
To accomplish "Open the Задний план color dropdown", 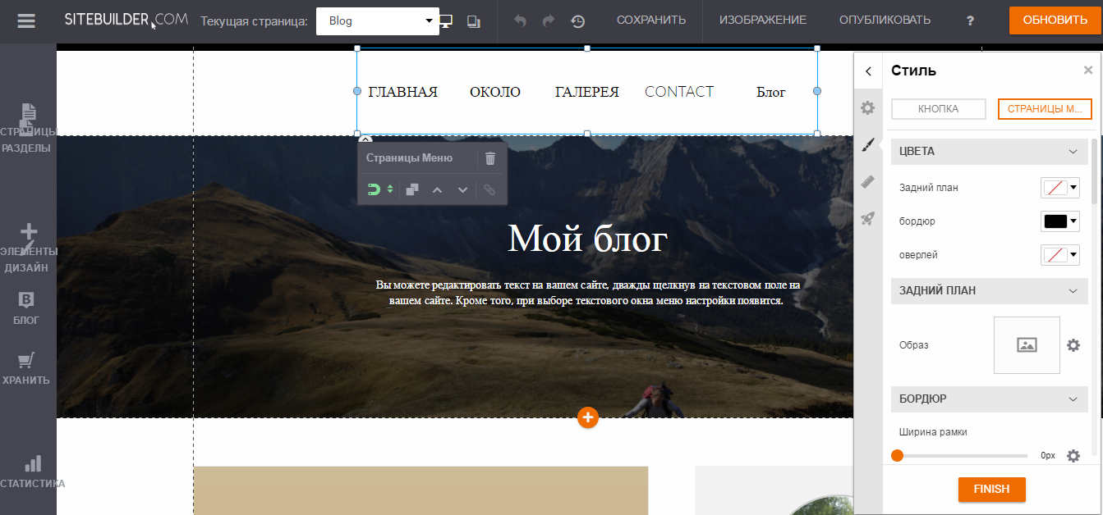I will tap(1060, 188).
